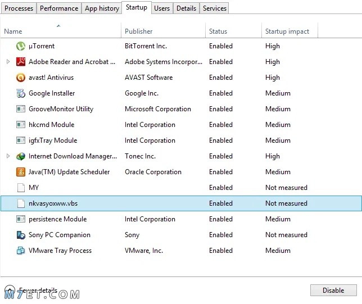Click Enabled status in the MY row

pos(221,188)
